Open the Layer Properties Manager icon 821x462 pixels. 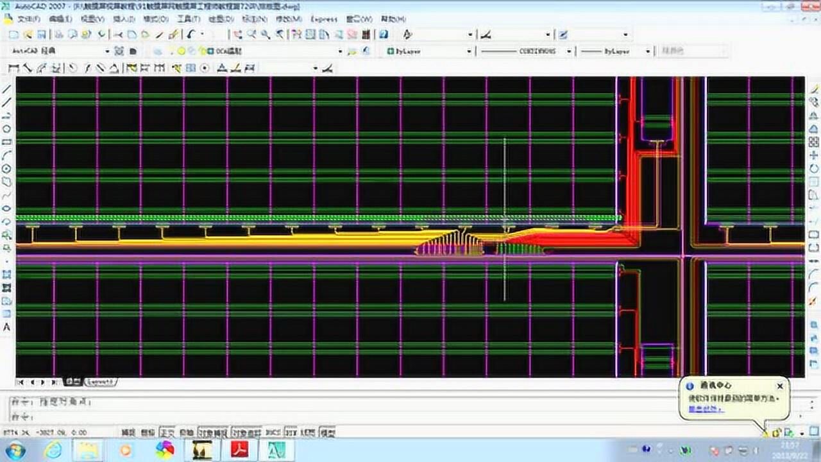[x=158, y=51]
